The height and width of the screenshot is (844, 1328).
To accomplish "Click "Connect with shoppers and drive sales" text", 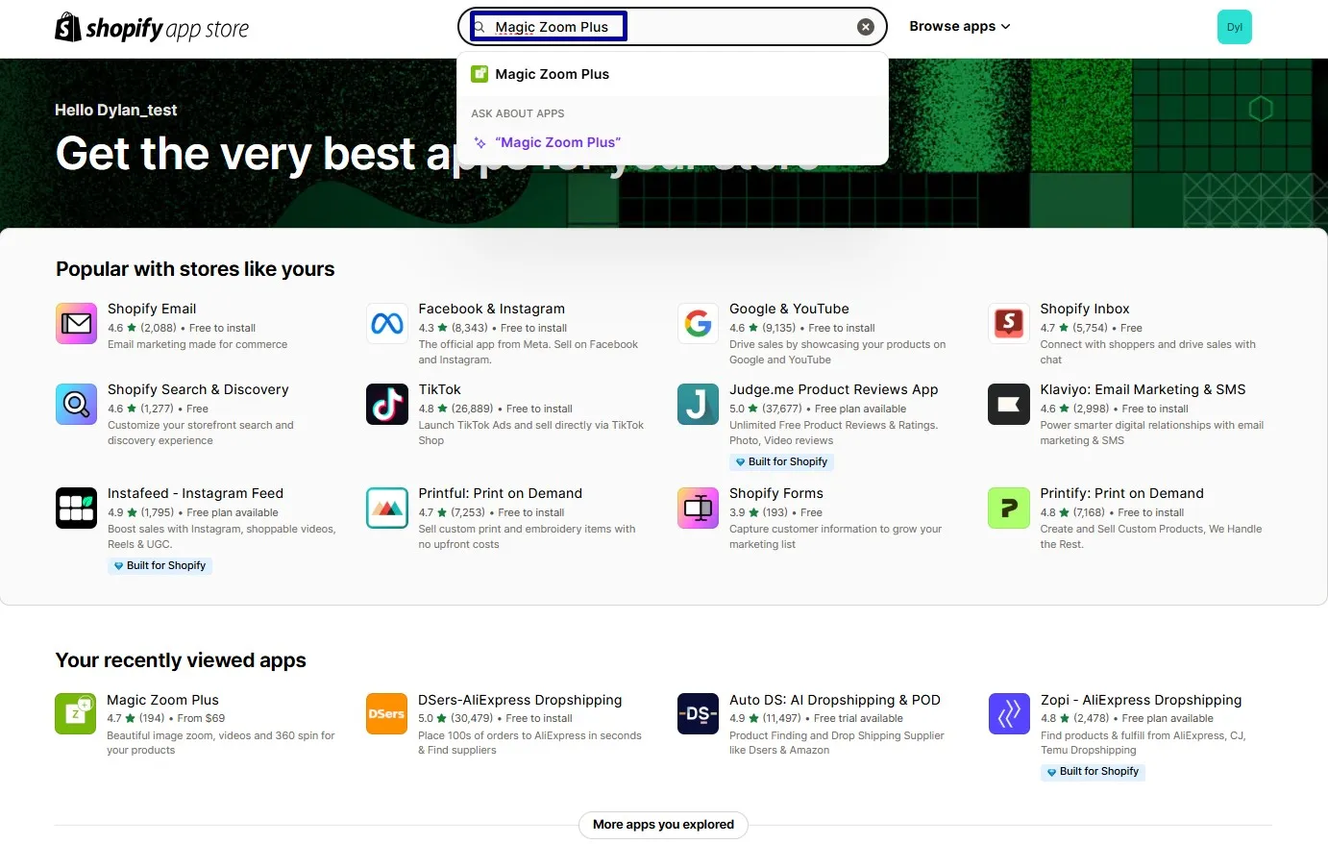I will click(x=1147, y=352).
